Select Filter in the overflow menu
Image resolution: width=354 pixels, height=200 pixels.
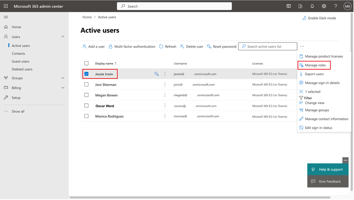click(306, 98)
